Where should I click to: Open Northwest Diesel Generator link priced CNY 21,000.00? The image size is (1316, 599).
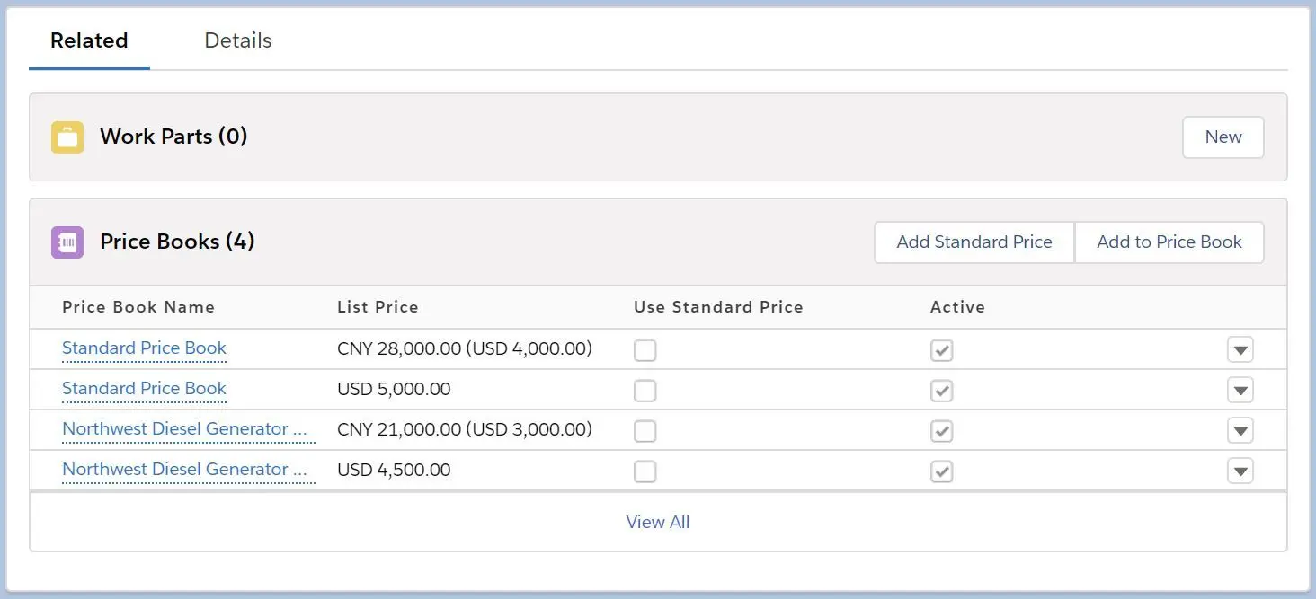[x=188, y=429]
